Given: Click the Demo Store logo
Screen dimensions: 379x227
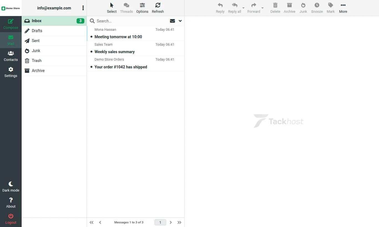Looking at the screenshot, I should (11, 8).
